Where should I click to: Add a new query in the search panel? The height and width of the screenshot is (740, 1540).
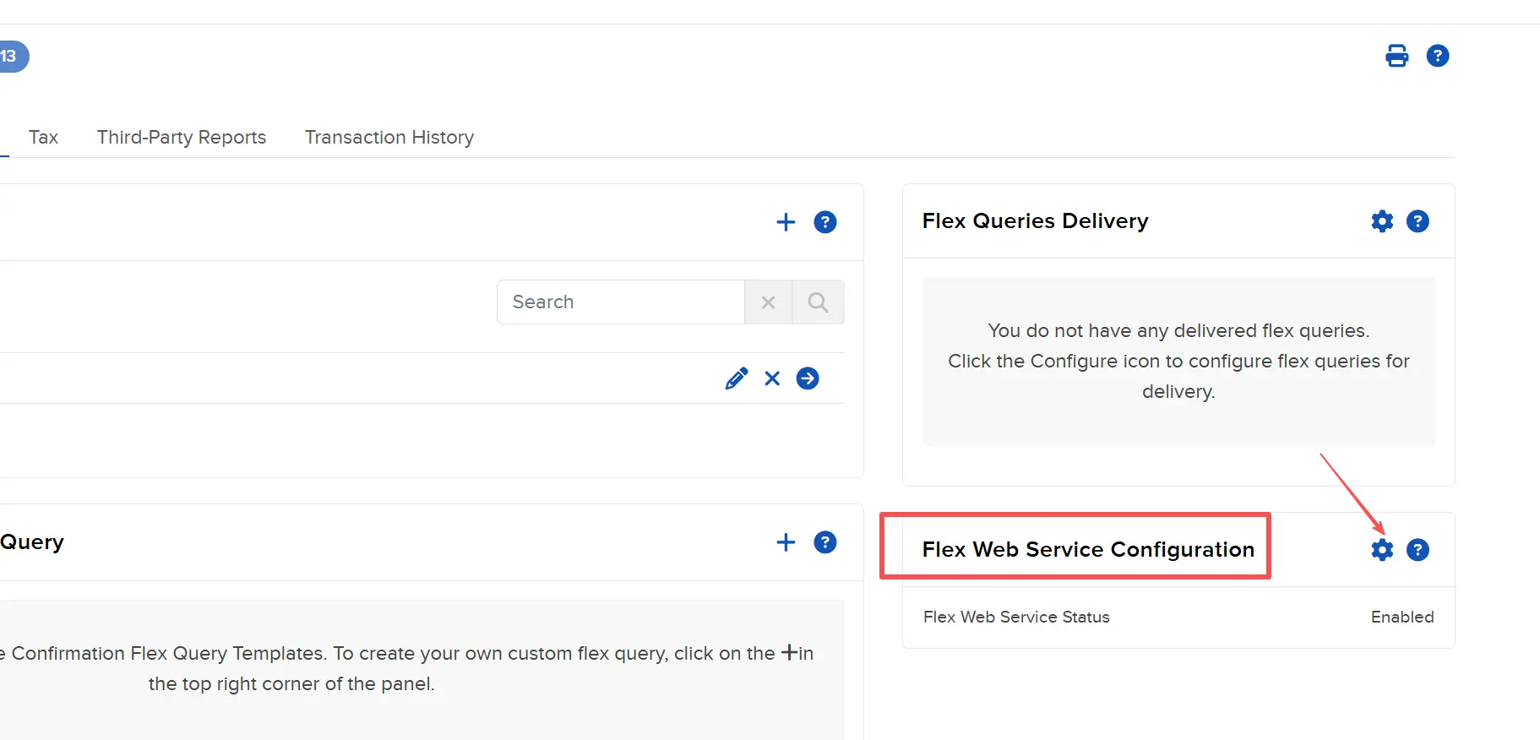(786, 222)
